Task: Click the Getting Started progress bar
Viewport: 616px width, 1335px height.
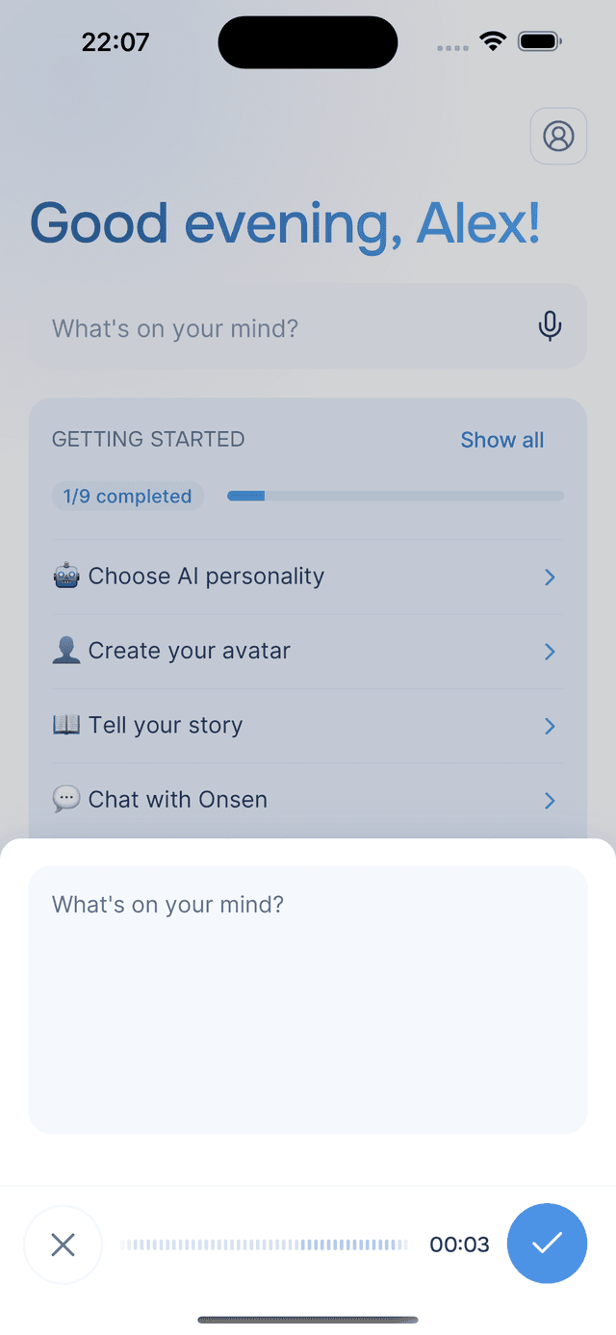Action: 395,496
